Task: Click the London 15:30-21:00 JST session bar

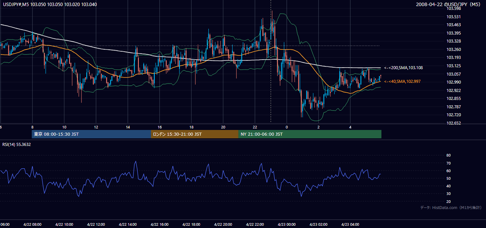Action: [x=195, y=134]
